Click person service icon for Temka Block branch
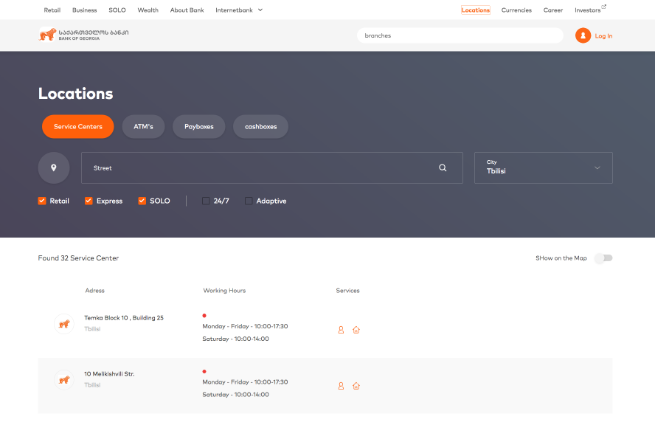The width and height of the screenshot is (655, 425). 341,330
